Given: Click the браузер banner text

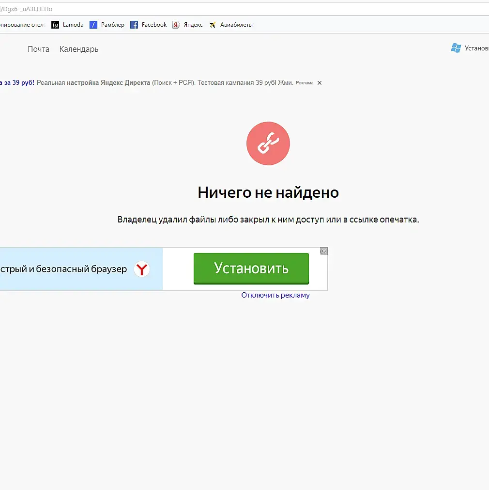Looking at the screenshot, I should tap(63, 269).
